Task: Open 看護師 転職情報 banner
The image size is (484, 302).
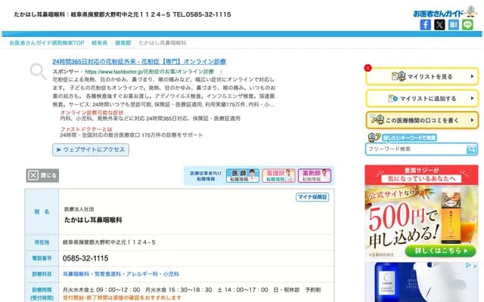Action: coord(278,176)
